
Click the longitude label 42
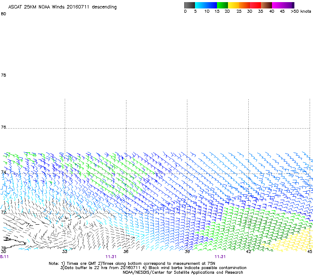(x=248, y=251)
